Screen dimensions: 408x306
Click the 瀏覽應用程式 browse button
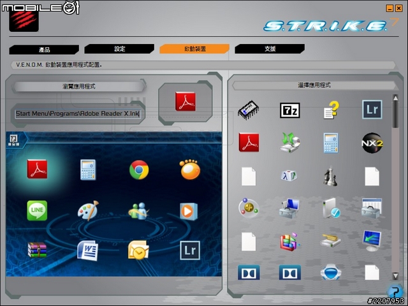coord(79,87)
